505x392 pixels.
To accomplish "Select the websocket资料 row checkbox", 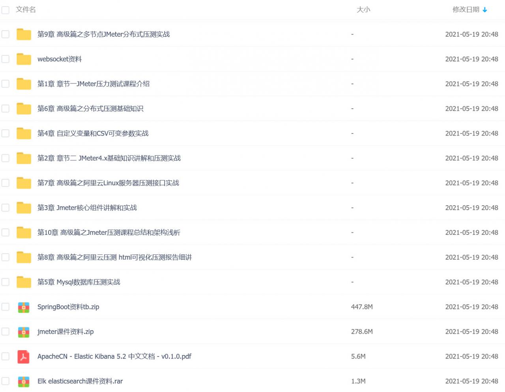I will click(5, 59).
